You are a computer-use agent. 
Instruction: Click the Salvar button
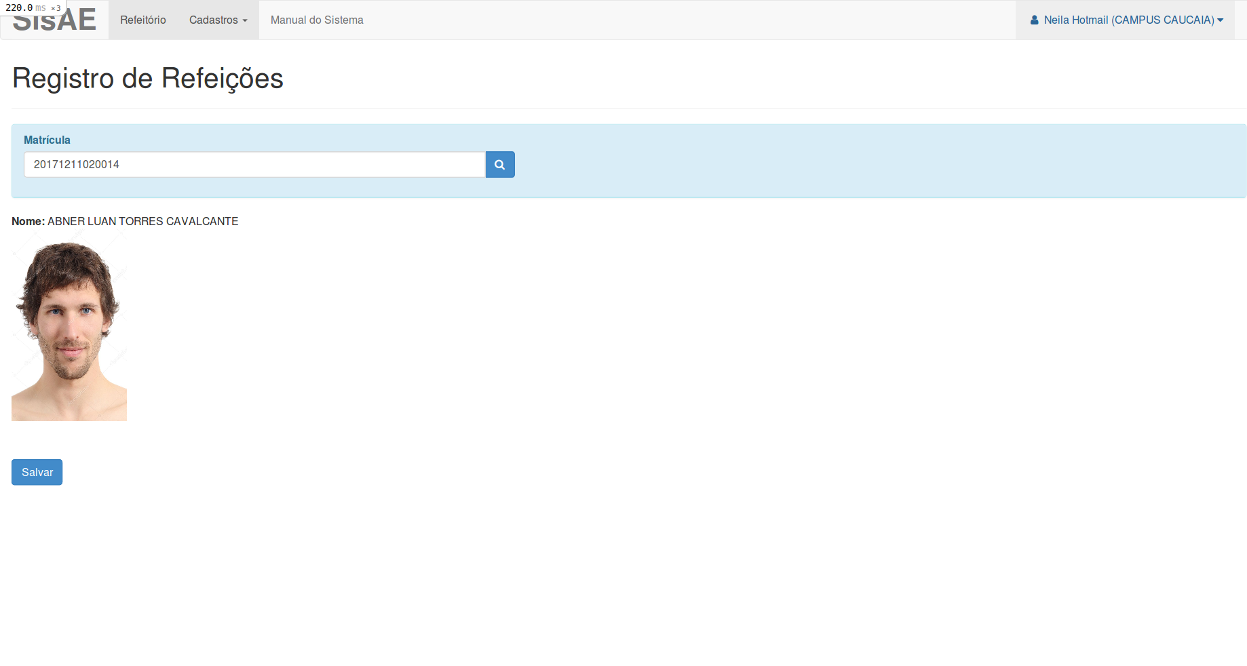[37, 472]
